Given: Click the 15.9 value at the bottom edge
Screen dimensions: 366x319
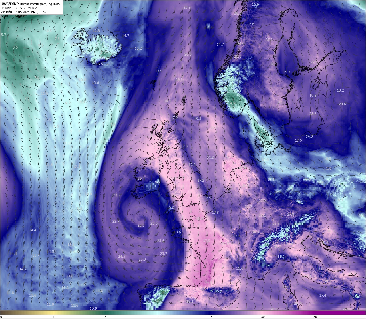Looking at the screenshot, I should click(93, 308).
